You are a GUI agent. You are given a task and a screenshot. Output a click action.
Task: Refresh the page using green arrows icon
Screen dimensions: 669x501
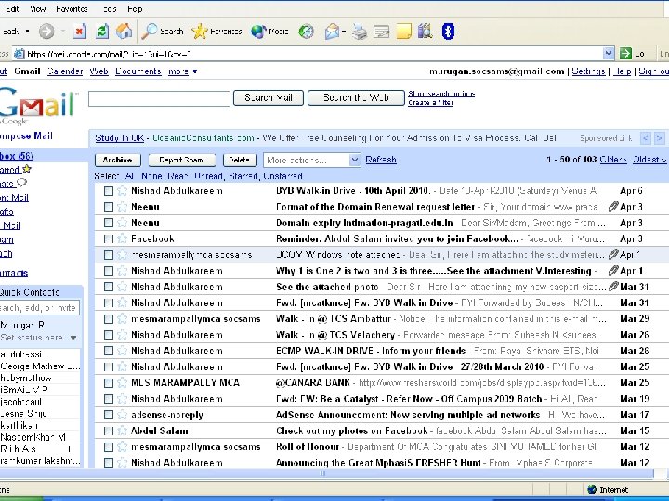102,32
